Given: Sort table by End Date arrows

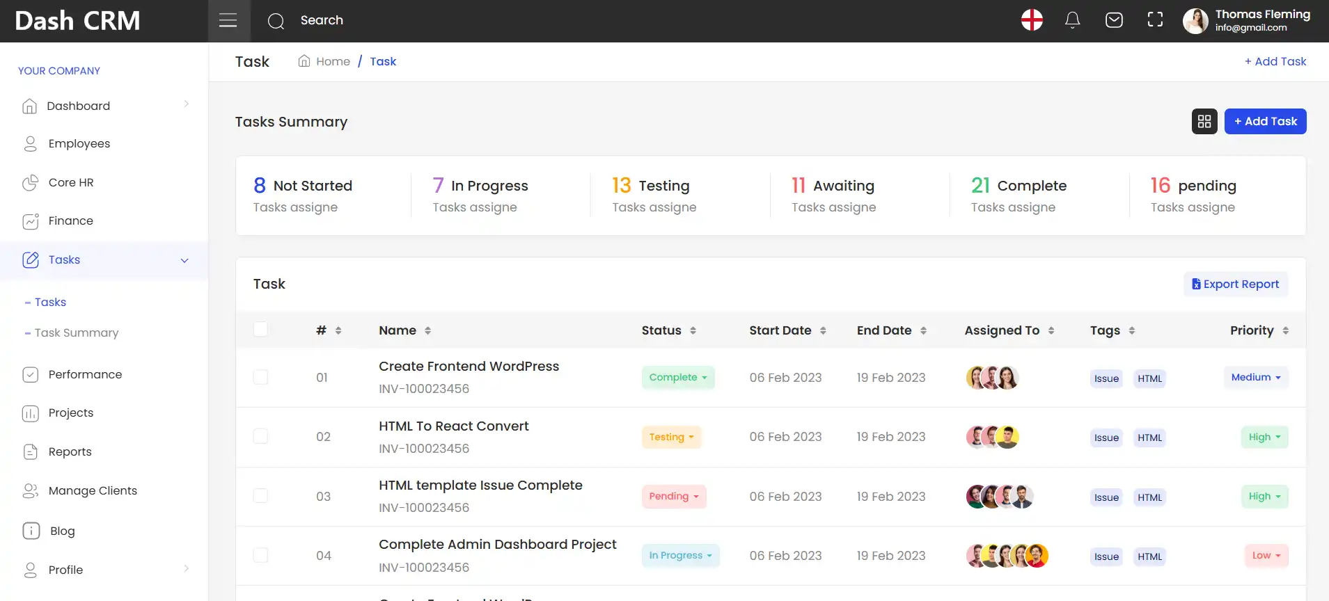Looking at the screenshot, I should click(x=923, y=330).
